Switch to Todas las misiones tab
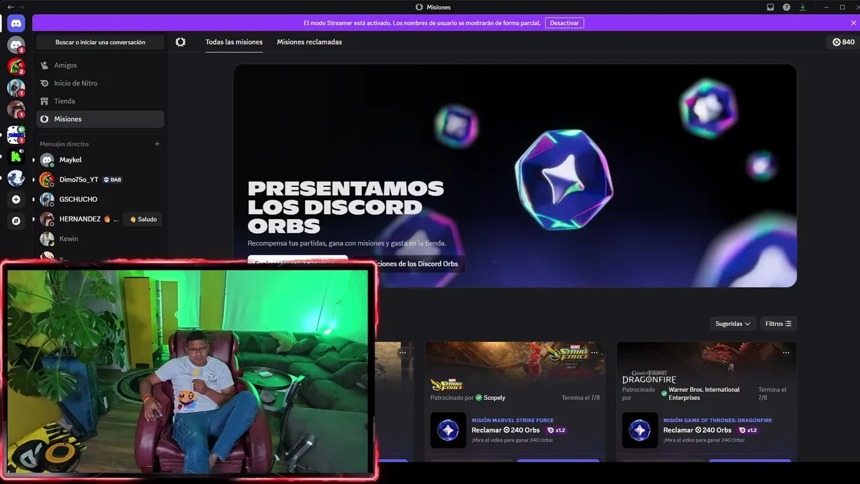Viewport: 860px width, 484px height. (234, 42)
